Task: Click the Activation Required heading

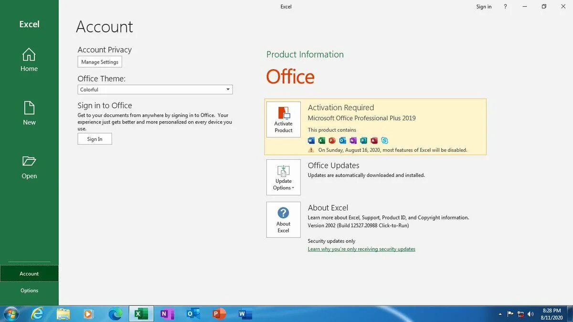Action: pyautogui.click(x=341, y=108)
